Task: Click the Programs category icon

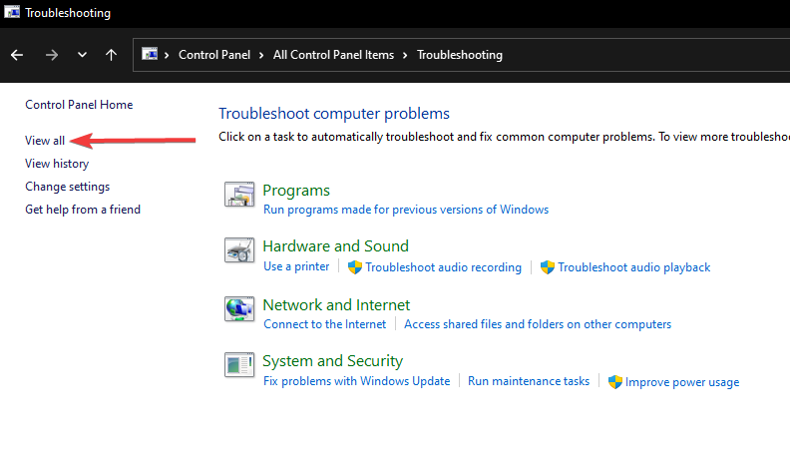Action: click(x=239, y=195)
